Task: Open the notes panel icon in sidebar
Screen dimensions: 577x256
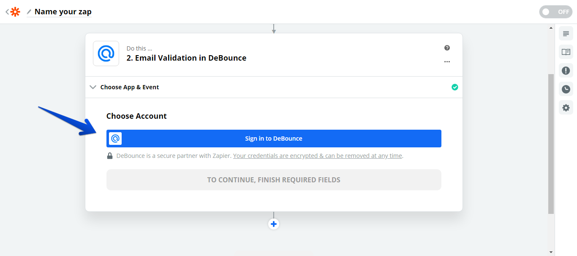Action: tap(566, 34)
